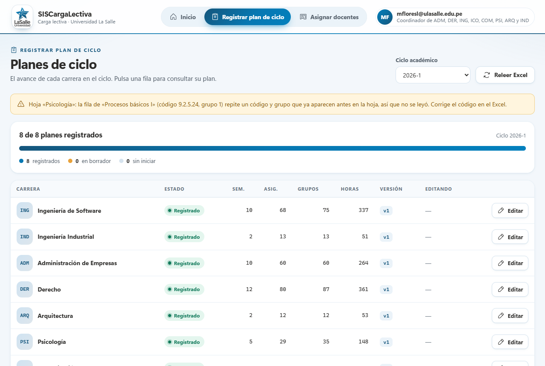Open the Psicología row name
The width and height of the screenshot is (545, 366).
click(52, 342)
